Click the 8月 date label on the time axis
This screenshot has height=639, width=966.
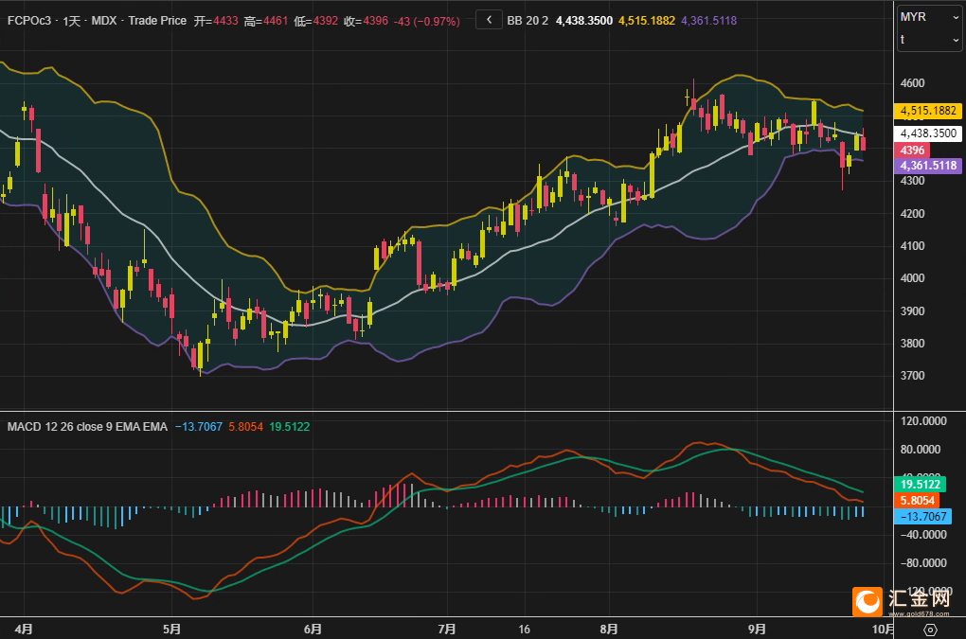[609, 630]
